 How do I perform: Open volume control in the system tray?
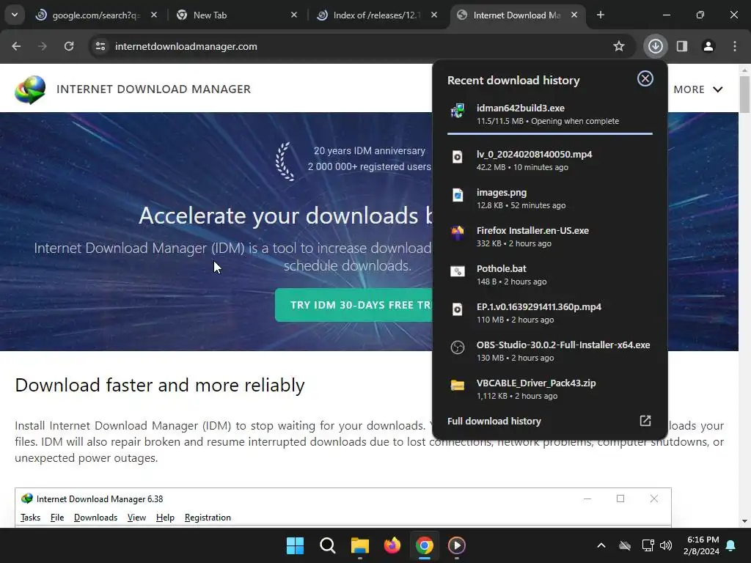[666, 545]
